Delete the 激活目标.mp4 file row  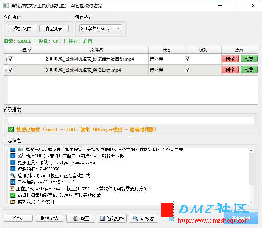point(230,70)
